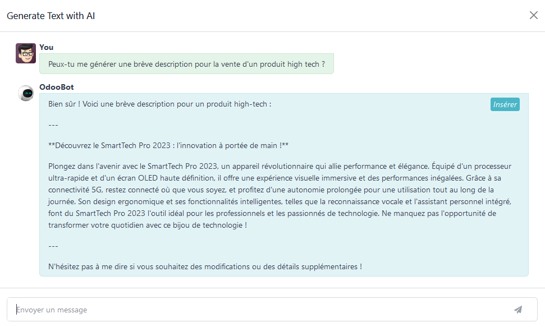Select the user's green message bubble

(x=186, y=64)
